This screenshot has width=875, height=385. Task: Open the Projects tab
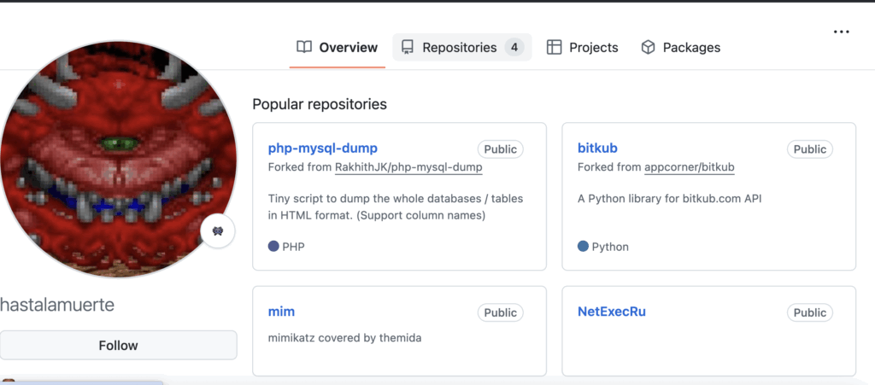pos(582,47)
